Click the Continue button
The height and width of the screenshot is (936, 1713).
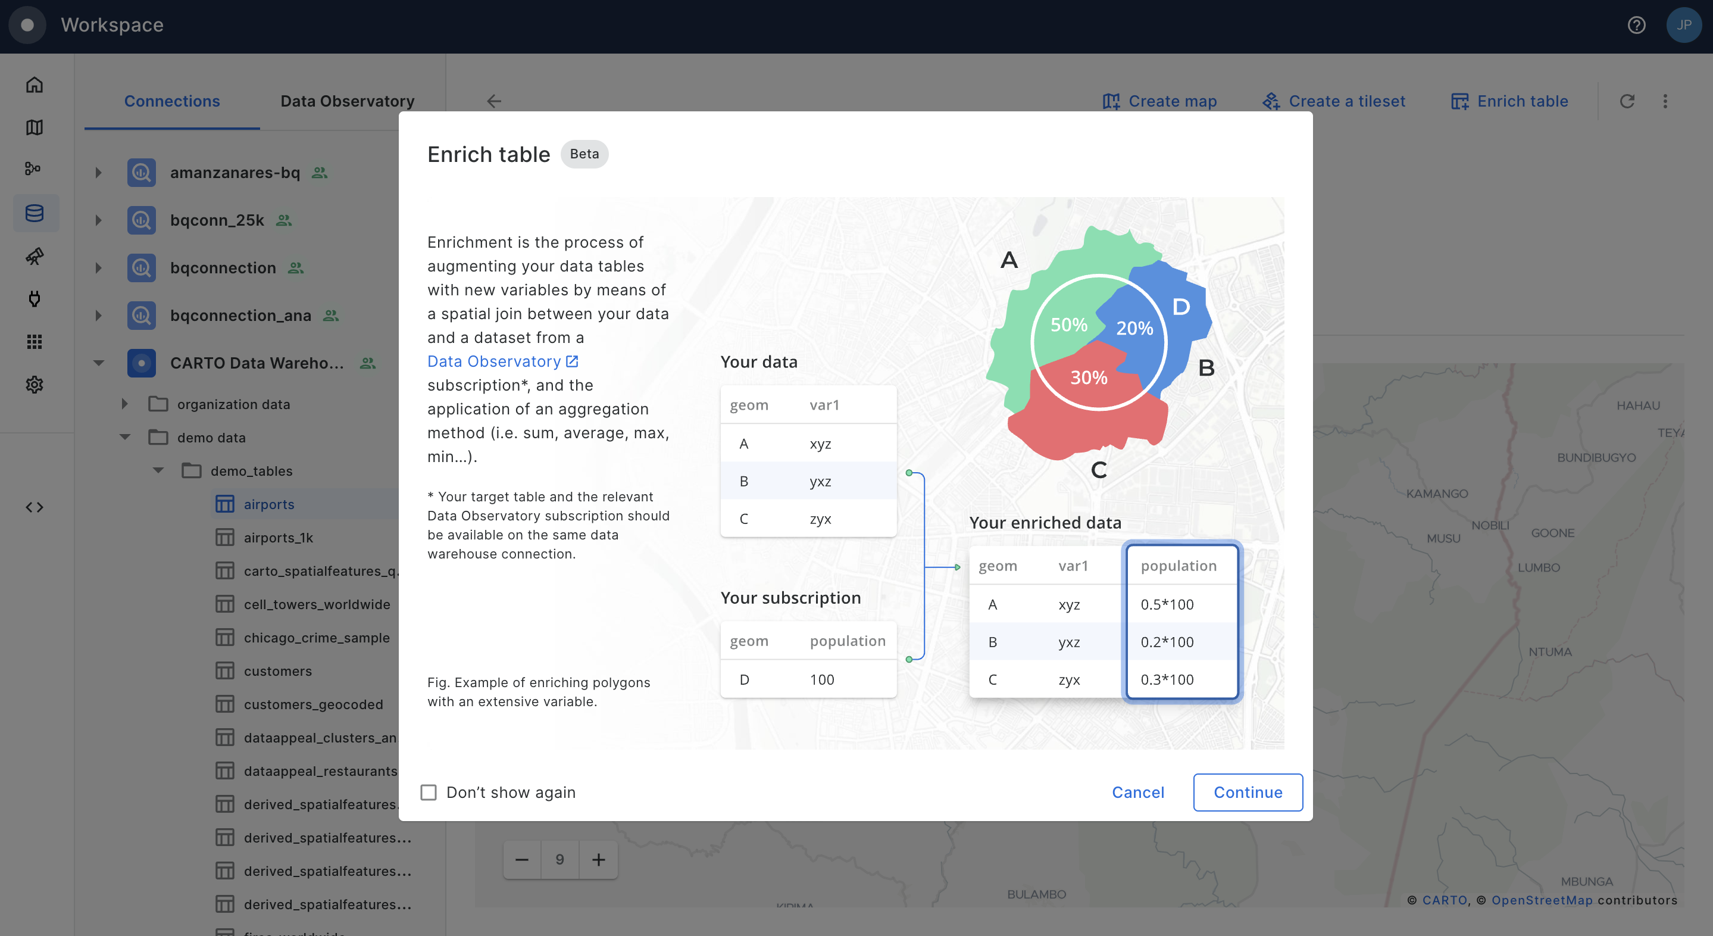(x=1248, y=793)
